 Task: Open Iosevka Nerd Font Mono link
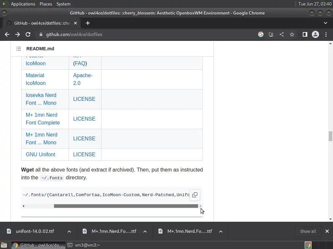point(41,99)
